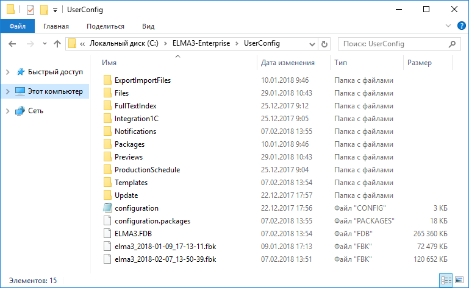
Task: Click the folder icon in the title bar
Action: (x=11, y=10)
